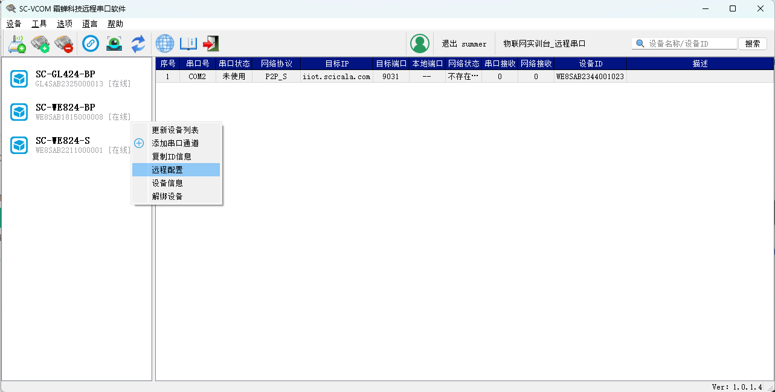This screenshot has height=392, width=775.
Task: Click the 退出 summer logout link
Action: (464, 43)
